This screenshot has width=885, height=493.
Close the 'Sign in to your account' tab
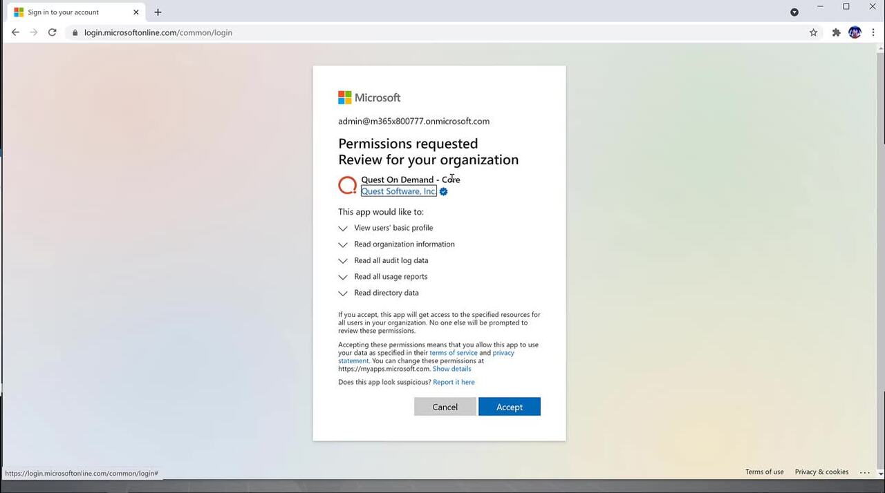pos(136,12)
